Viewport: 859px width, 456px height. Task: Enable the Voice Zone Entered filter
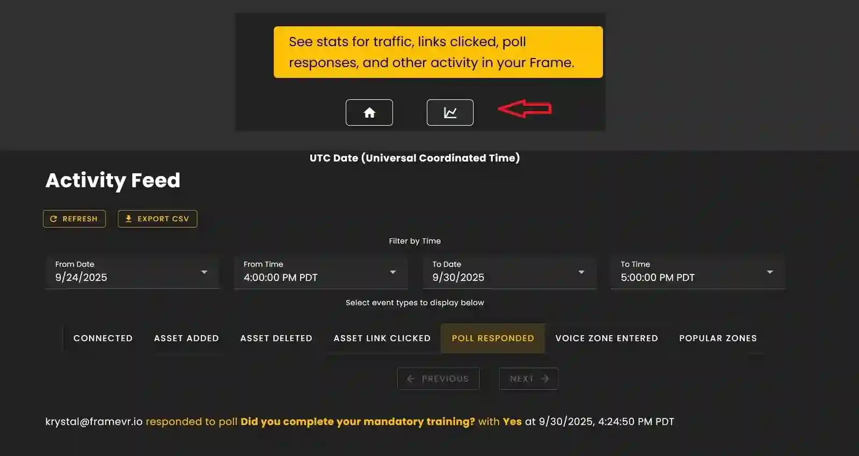(606, 338)
